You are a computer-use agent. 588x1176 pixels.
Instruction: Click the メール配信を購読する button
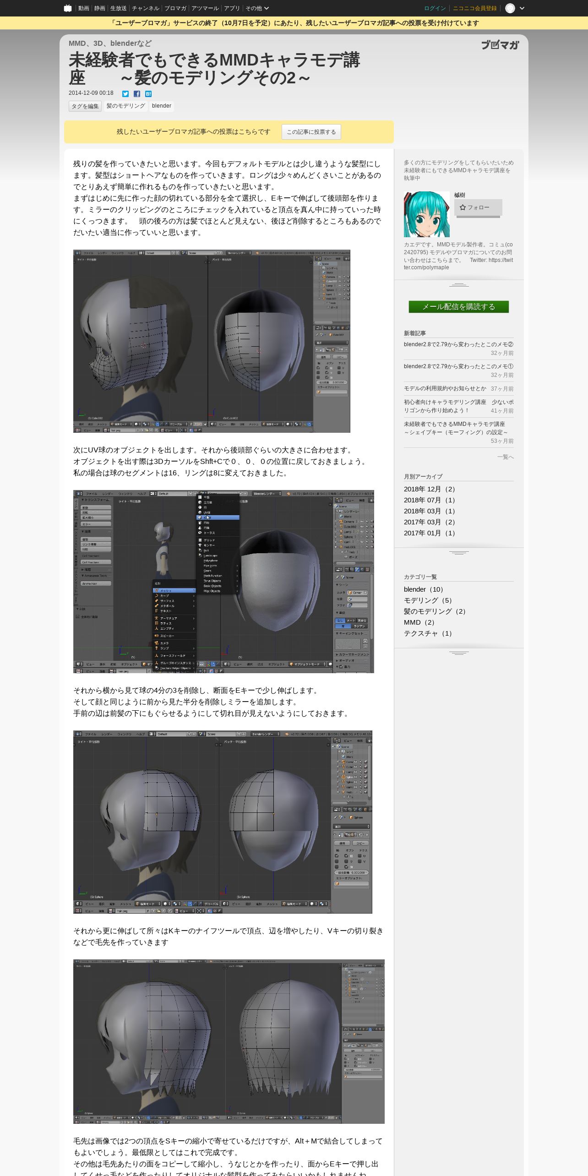click(x=459, y=307)
